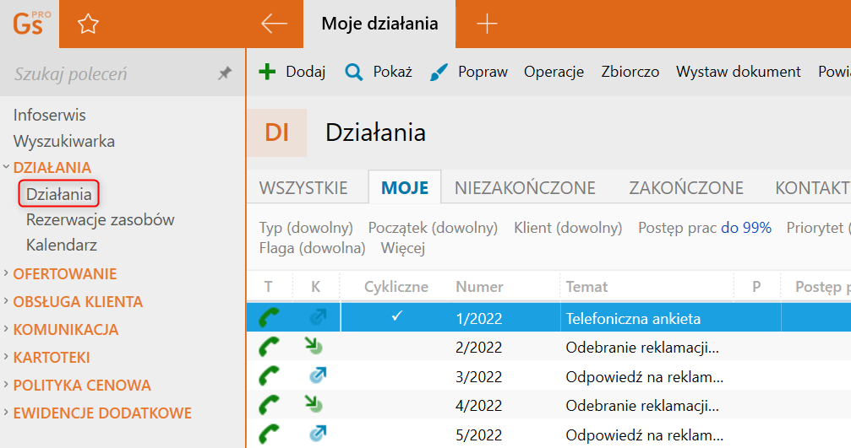Click the back arrow icon
Viewport: 851px width, 448px height.
pos(274,24)
